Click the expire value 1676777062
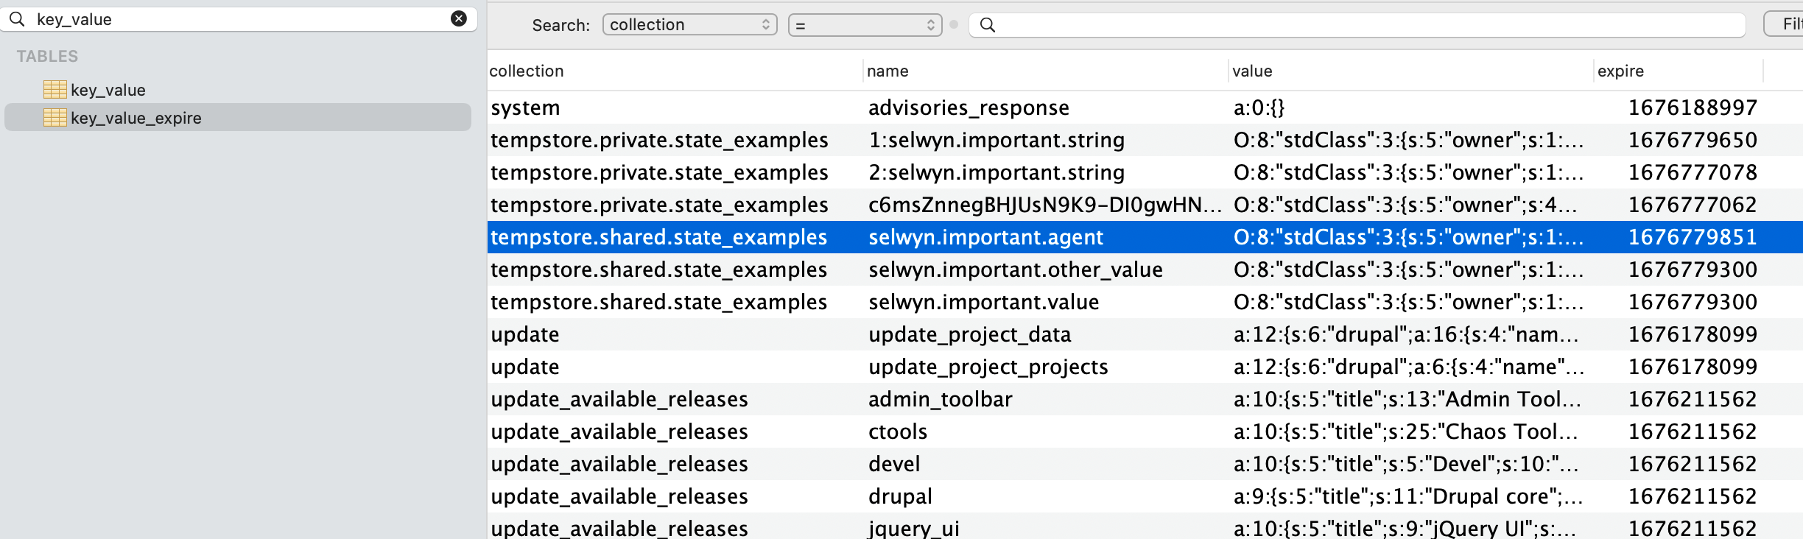 coord(1693,205)
